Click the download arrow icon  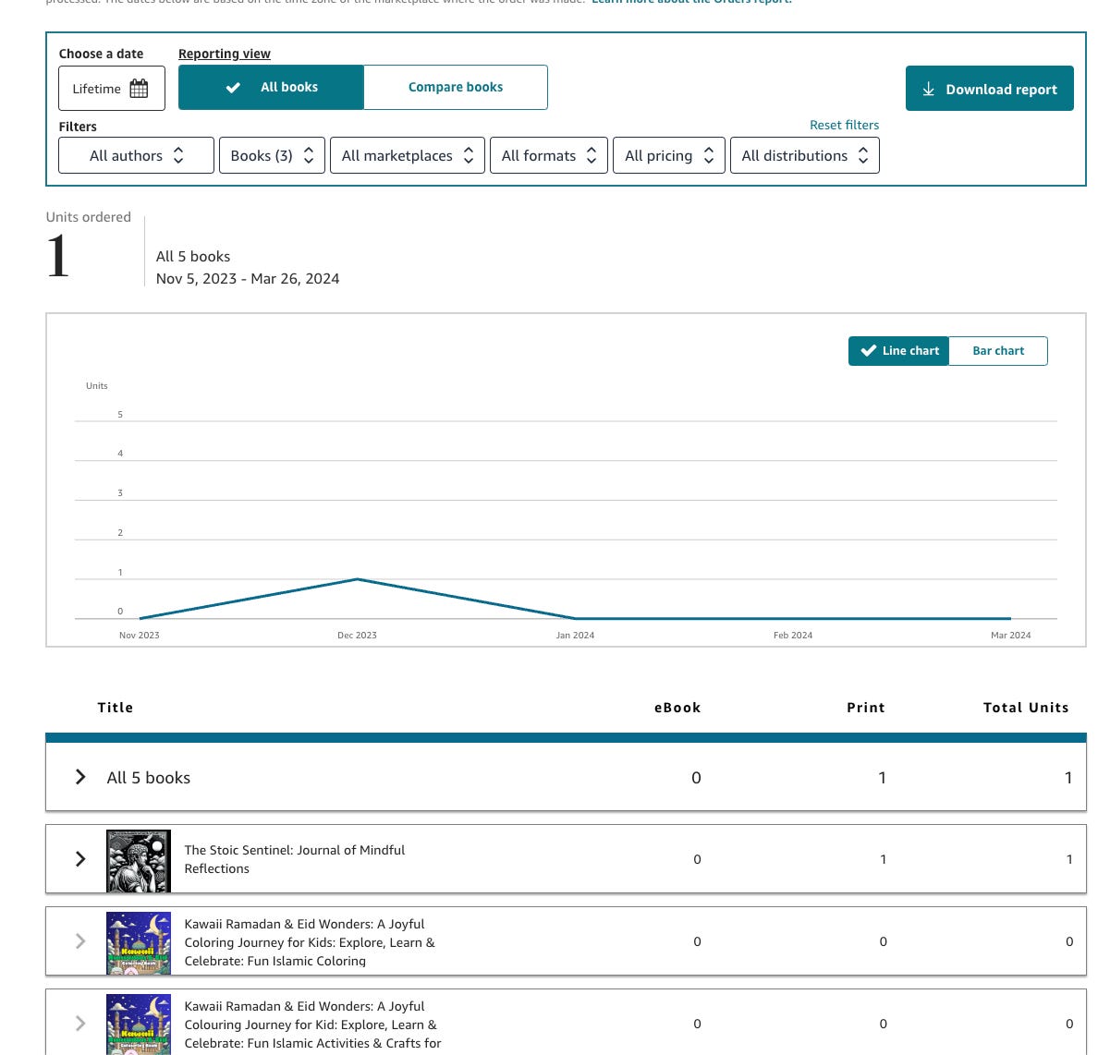[x=929, y=89]
